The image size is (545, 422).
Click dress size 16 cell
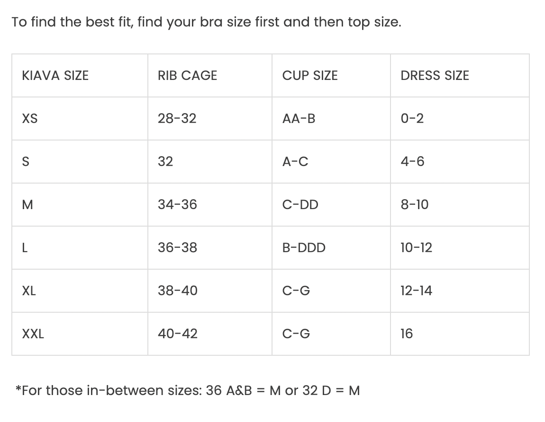click(x=407, y=334)
